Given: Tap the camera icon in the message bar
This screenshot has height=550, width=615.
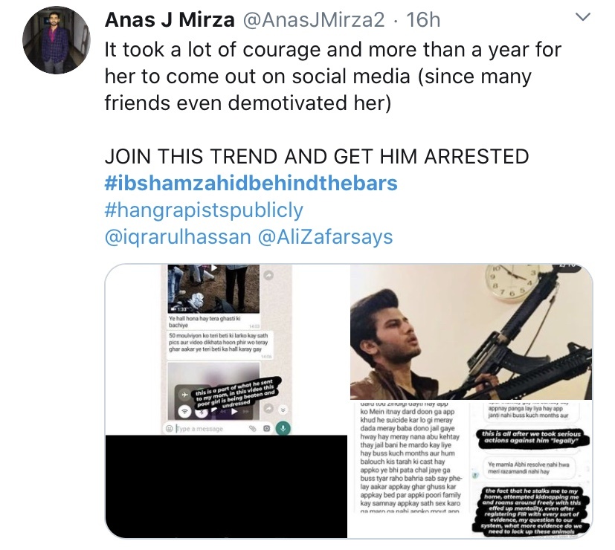Looking at the screenshot, I should click(x=266, y=428).
